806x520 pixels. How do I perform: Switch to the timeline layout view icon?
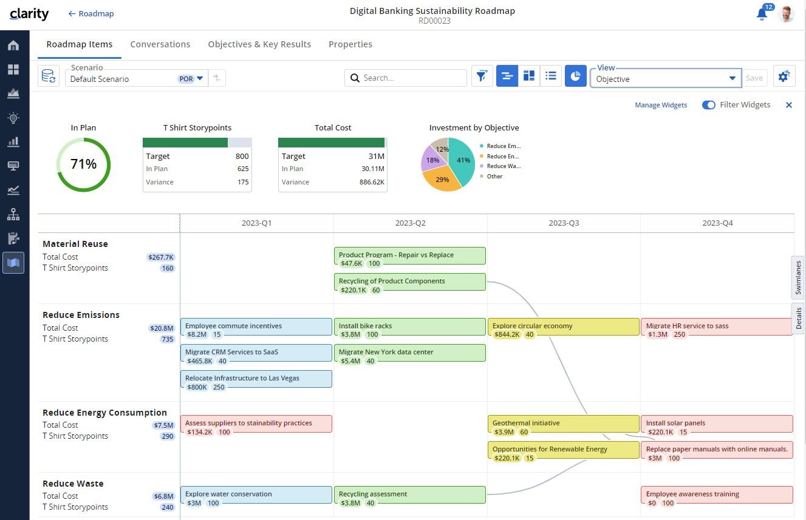point(507,76)
